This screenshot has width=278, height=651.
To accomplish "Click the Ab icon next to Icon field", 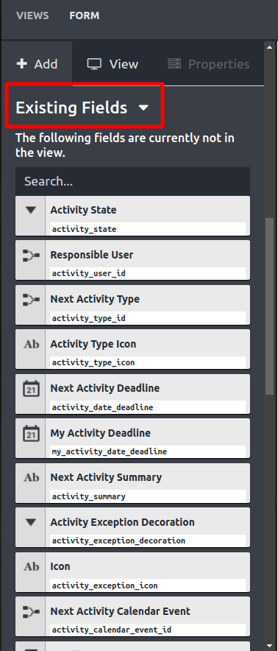I will (x=31, y=567).
